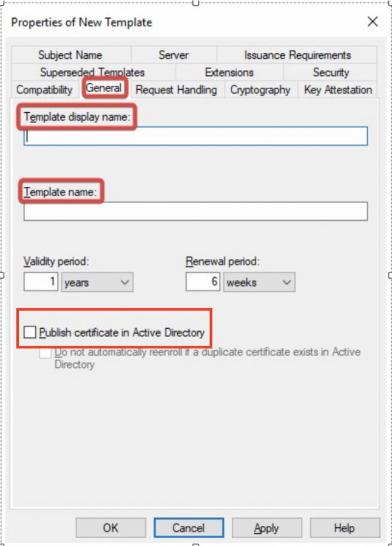Open the Key Attestation tab
The width and height of the screenshot is (392, 546).
click(338, 90)
